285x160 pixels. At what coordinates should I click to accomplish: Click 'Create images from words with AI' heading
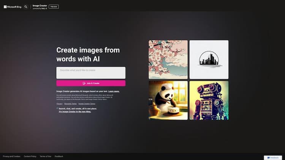pos(88,55)
